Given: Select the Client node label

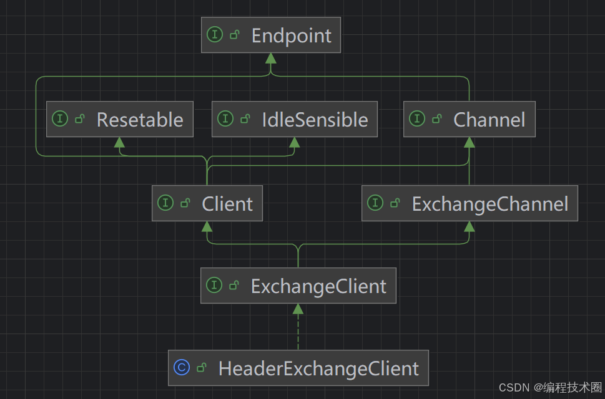Looking at the screenshot, I should tap(227, 204).
